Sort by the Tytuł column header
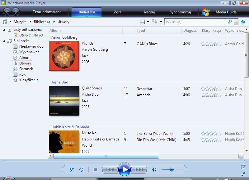 (158, 31)
